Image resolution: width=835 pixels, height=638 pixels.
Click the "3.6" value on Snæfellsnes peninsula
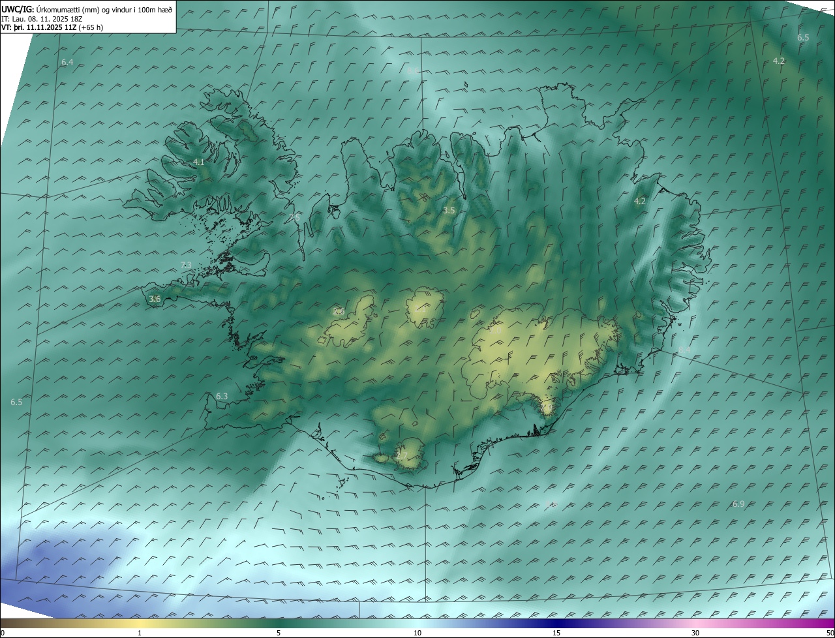tap(155, 299)
